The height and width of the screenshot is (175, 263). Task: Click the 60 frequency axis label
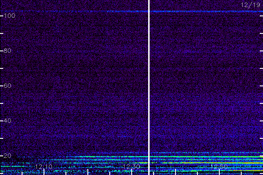[x=7, y=86]
